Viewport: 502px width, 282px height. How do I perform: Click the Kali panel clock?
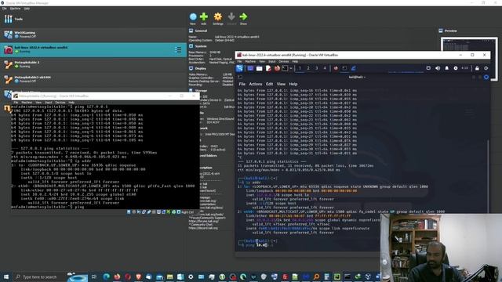(x=465, y=68)
